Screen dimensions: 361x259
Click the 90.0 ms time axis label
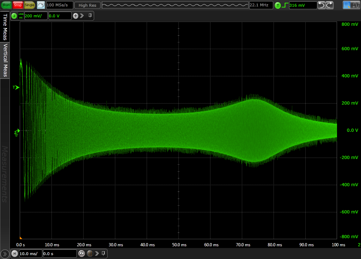307,245
